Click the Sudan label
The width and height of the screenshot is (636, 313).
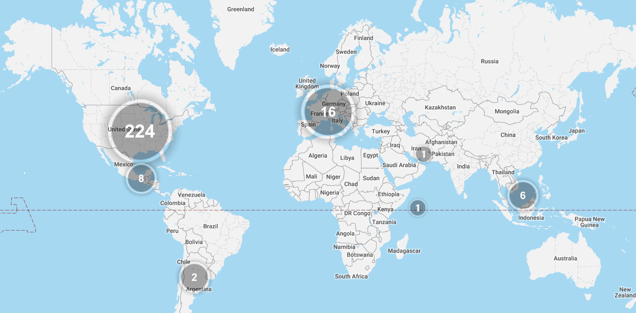(371, 178)
